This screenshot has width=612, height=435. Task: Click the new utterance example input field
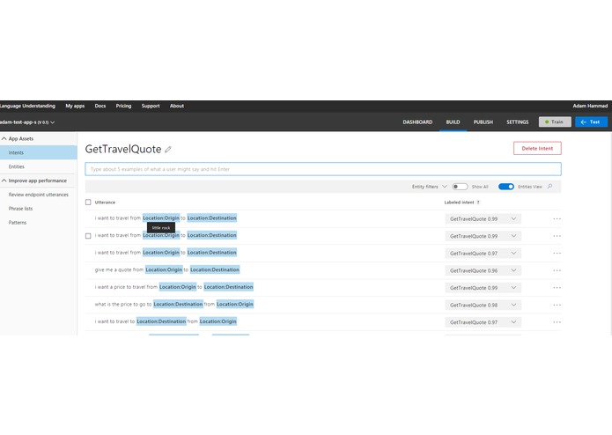(x=323, y=169)
